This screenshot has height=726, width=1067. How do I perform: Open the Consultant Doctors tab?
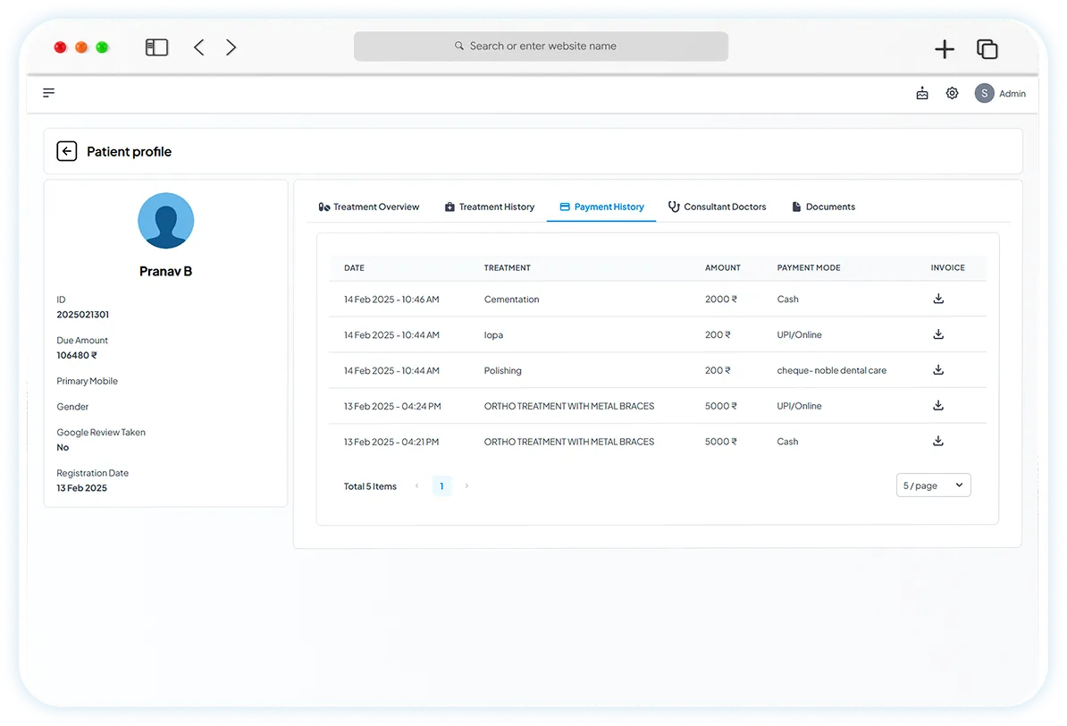point(718,207)
